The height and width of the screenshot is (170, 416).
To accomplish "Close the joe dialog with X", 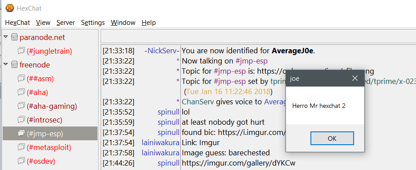I will tap(355, 78).
